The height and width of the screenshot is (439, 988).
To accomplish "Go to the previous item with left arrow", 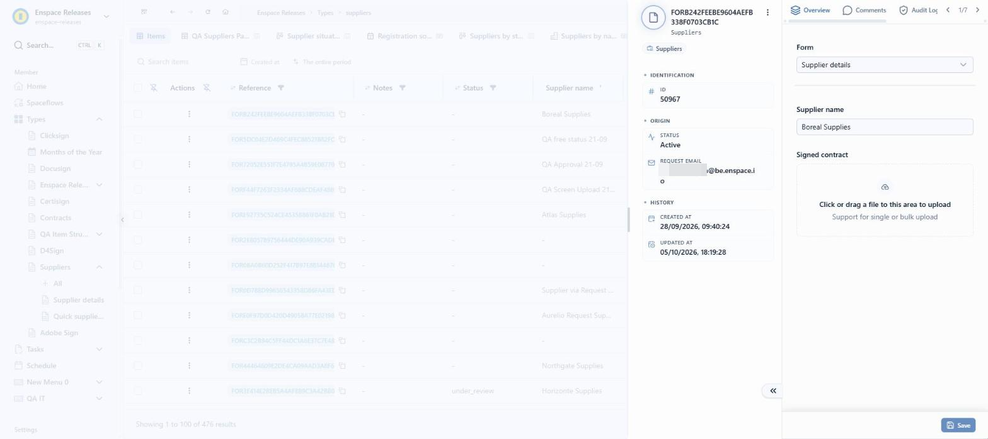I will [x=948, y=10].
